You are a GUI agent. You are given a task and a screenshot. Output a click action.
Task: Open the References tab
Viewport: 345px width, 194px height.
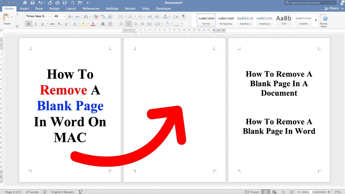pos(91,9)
